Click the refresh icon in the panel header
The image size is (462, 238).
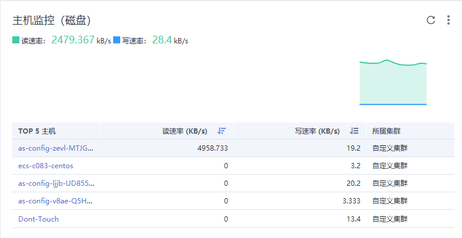pyautogui.click(x=431, y=20)
